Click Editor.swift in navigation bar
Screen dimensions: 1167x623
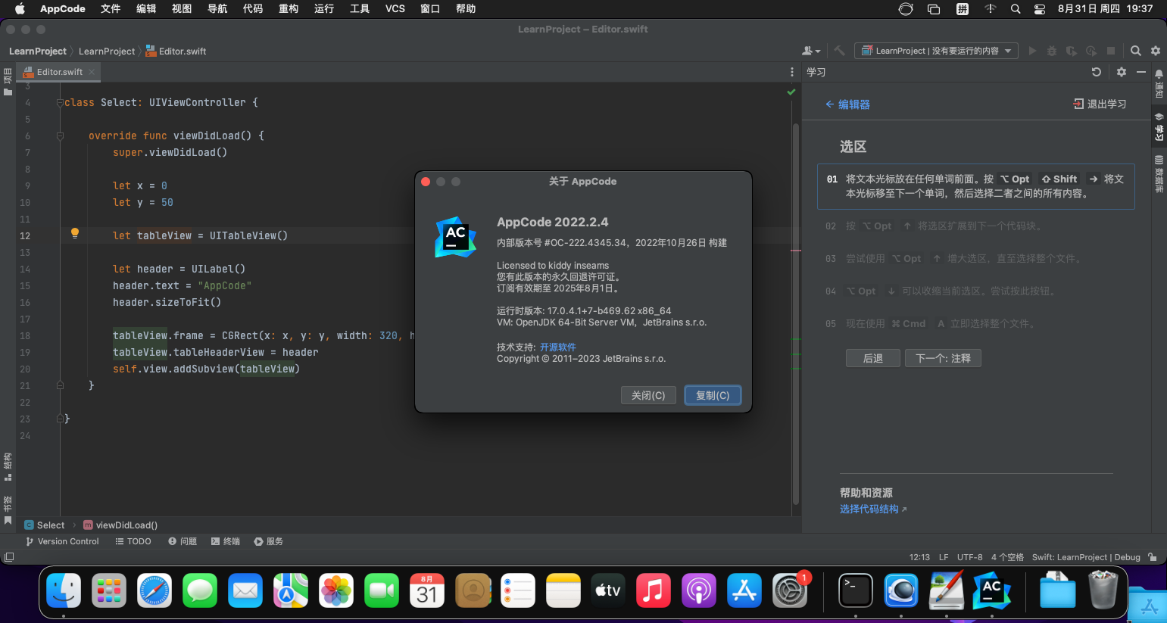tap(176, 51)
